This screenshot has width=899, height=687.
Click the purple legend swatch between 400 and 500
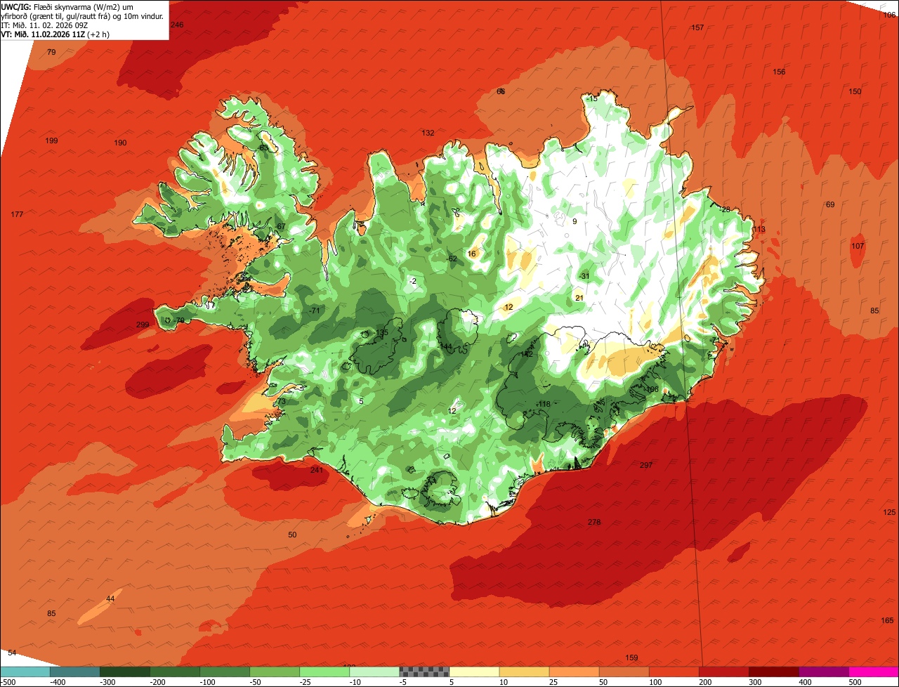[x=824, y=672]
